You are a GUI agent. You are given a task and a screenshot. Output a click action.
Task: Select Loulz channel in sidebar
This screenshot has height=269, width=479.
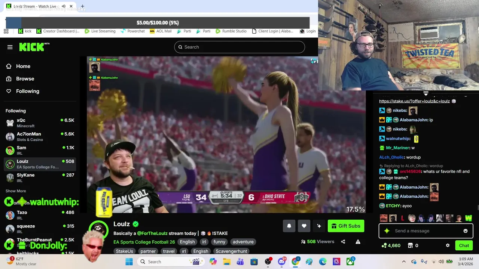pos(40,164)
